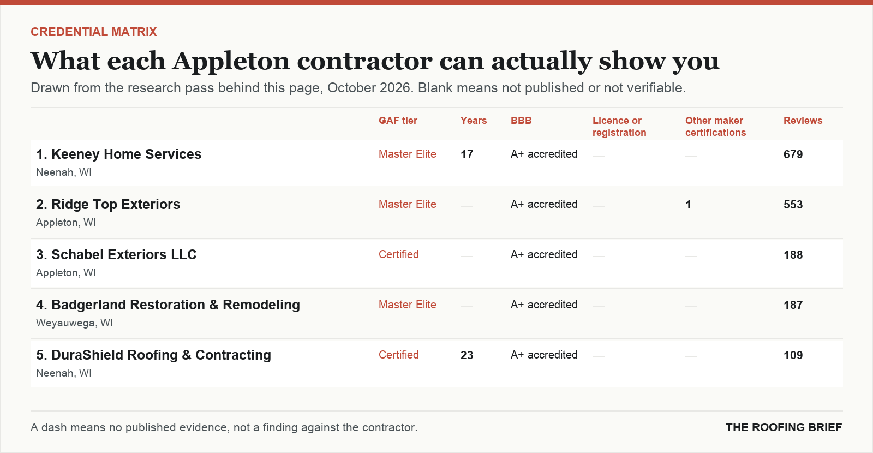873x453 pixels.
Task: Select DuraShield Roofing & Contracting name
Action: click(x=153, y=355)
